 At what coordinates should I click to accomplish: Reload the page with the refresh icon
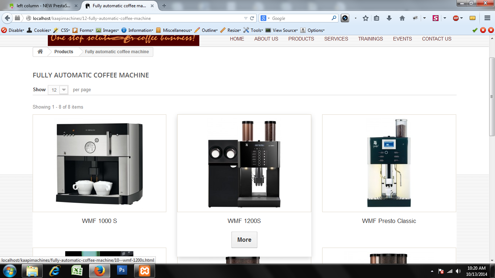pos(252,18)
